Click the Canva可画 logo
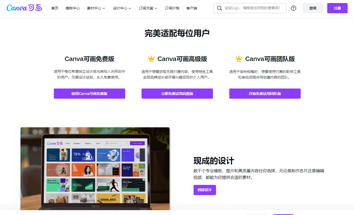354x215 pixels. [x=24, y=8]
